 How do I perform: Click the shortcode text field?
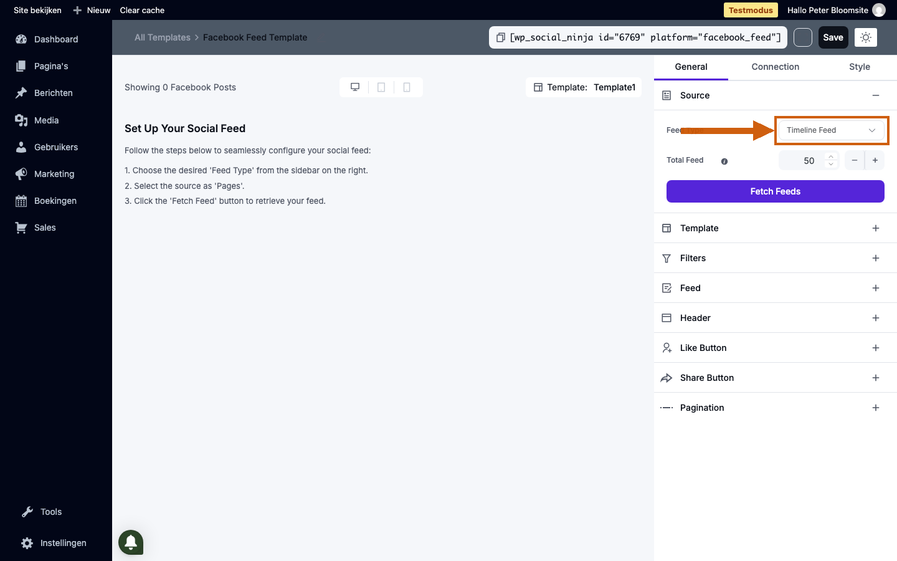645,37
